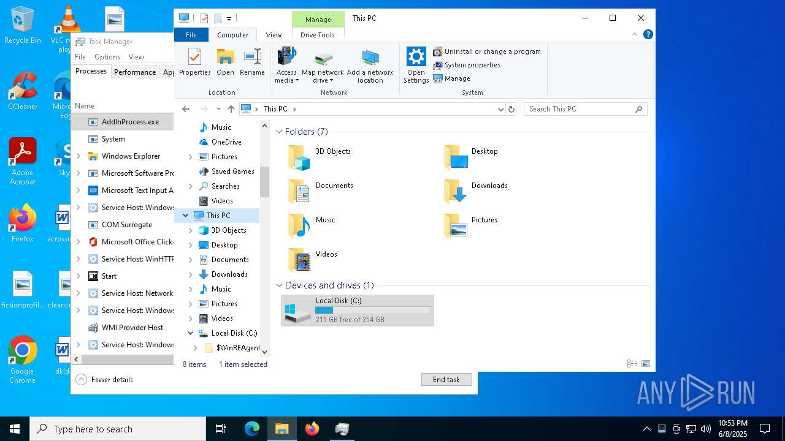Open the Windows Start button
This screenshot has width=785, height=441.
(x=15, y=429)
